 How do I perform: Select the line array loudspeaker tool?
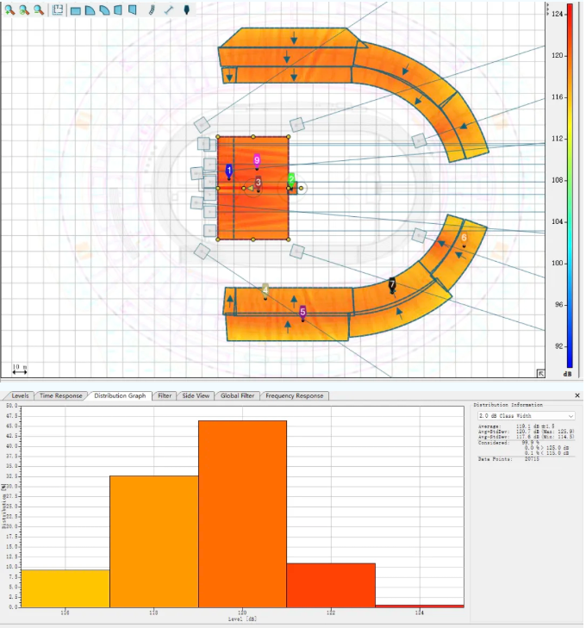click(152, 10)
